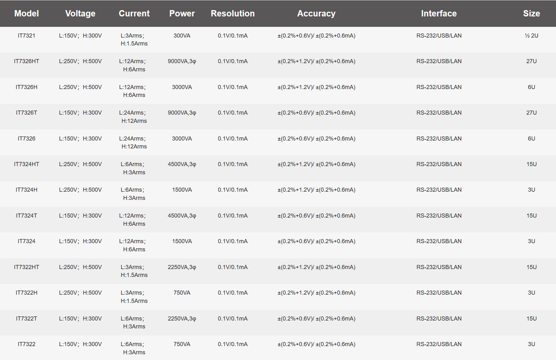This screenshot has height=360, width=556.
Task: Select the Current column header
Action: [x=134, y=14]
